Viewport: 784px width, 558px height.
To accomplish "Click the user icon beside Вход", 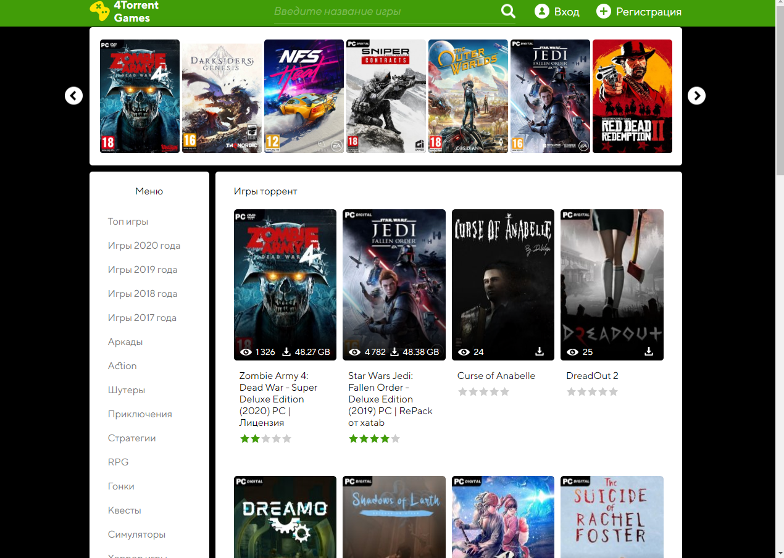I will (x=542, y=12).
